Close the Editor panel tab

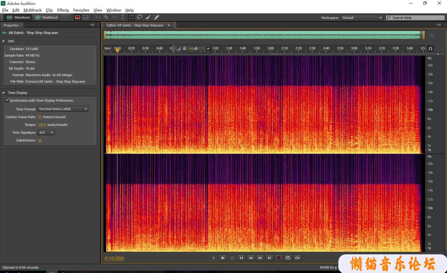click(x=174, y=25)
